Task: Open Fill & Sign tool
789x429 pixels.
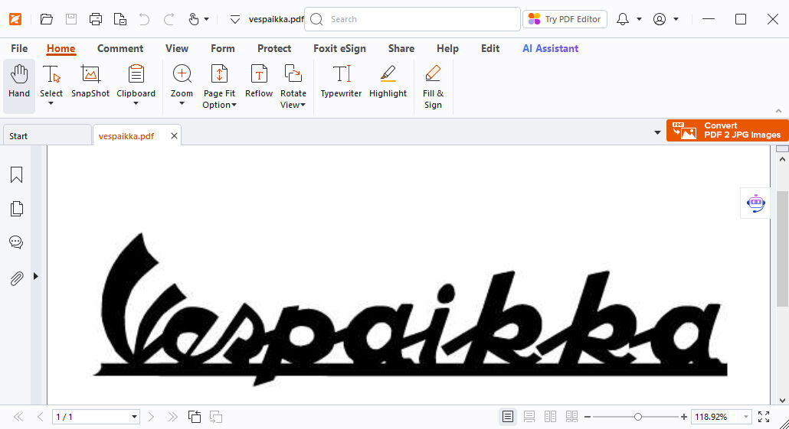Action: [x=433, y=86]
